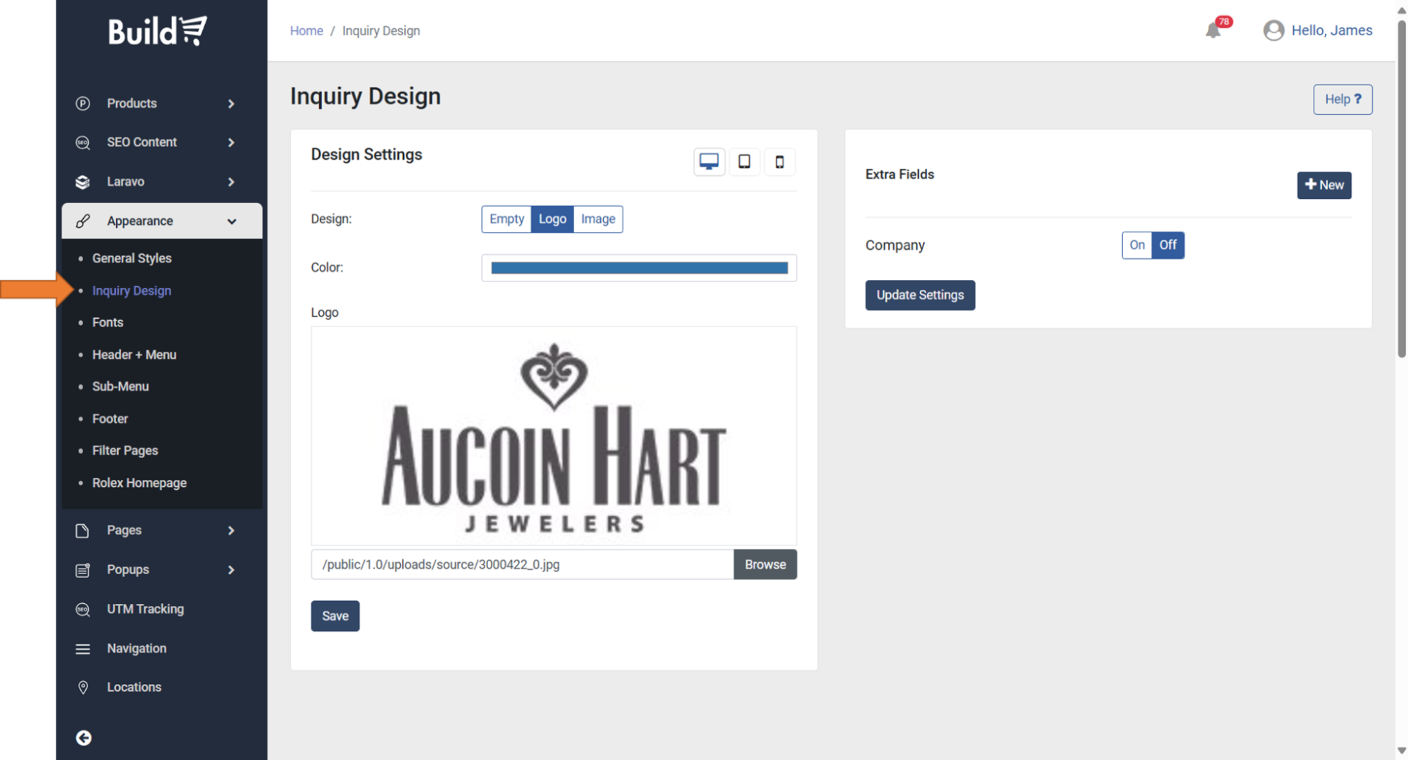Viewport: 1408px width, 760px height.
Task: Expand the Laravo chevron
Action: coord(231,182)
